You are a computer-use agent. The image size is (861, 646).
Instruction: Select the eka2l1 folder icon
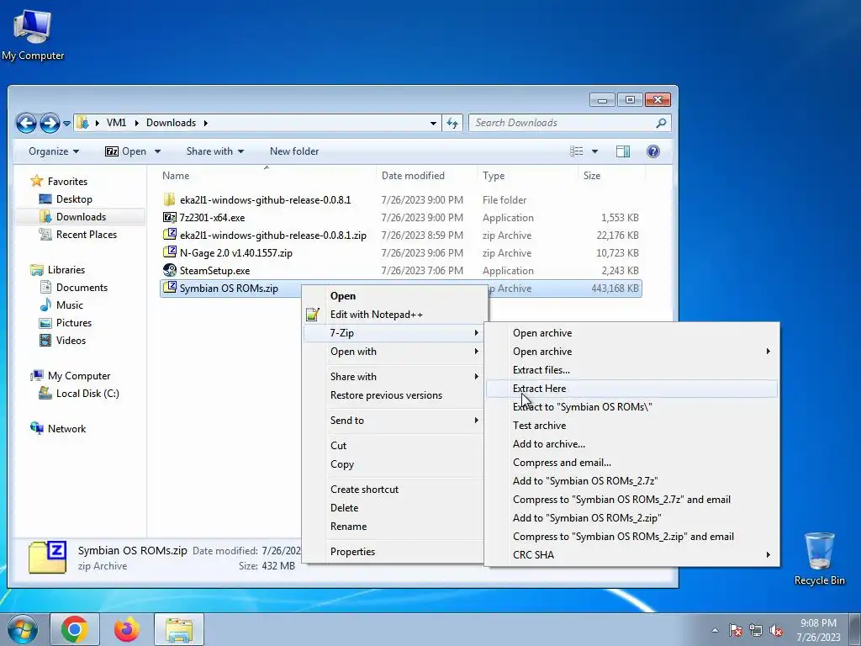pos(169,199)
